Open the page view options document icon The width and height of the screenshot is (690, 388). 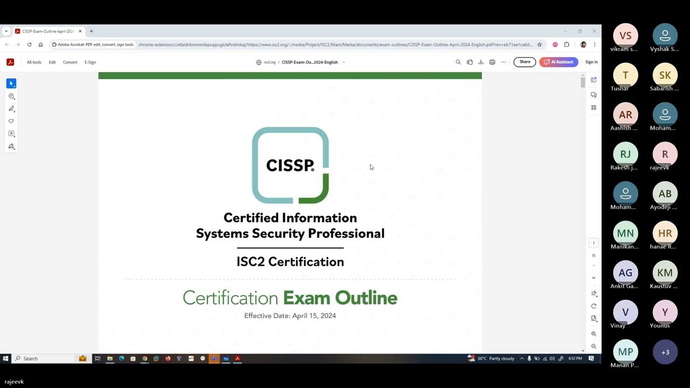click(594, 318)
